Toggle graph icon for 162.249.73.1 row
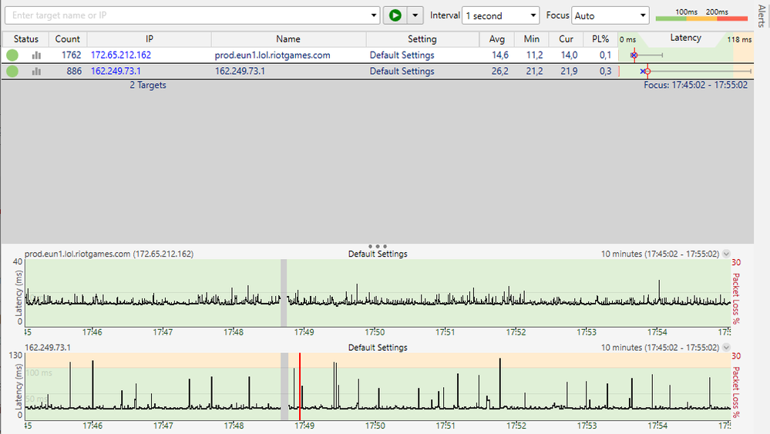 36,71
